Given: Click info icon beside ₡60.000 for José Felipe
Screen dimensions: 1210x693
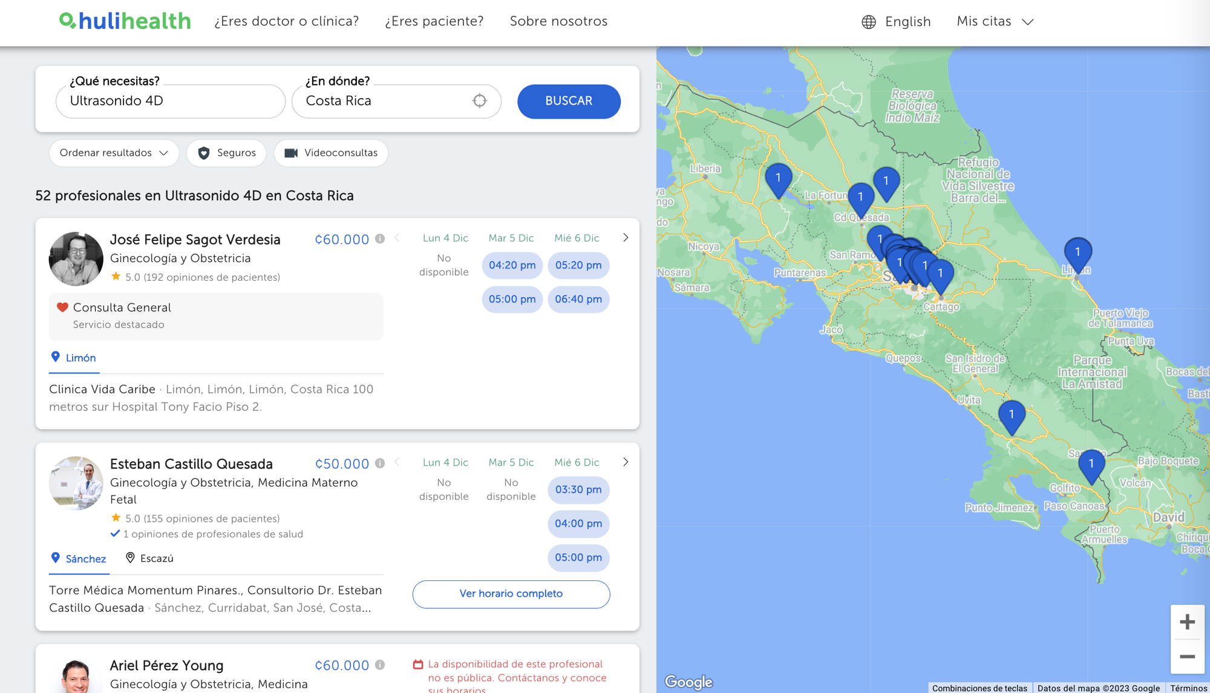Looking at the screenshot, I should (x=380, y=238).
